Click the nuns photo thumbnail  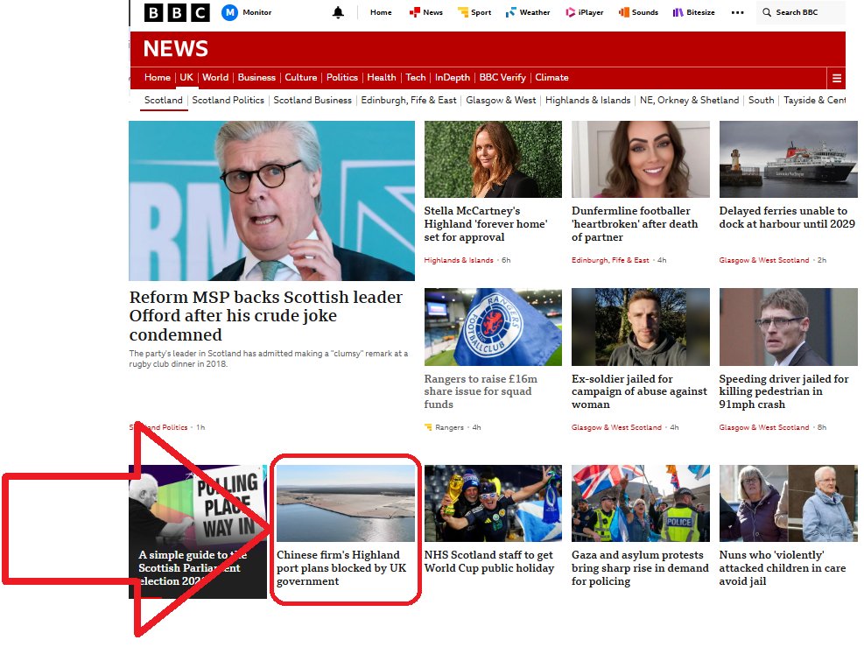click(x=788, y=503)
